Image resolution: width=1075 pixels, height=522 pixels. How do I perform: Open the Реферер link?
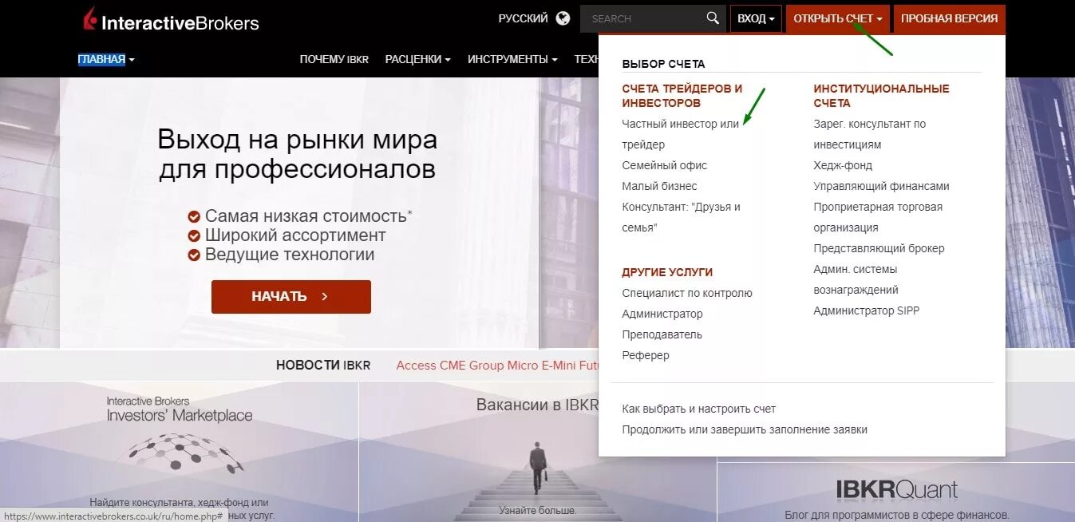point(646,355)
